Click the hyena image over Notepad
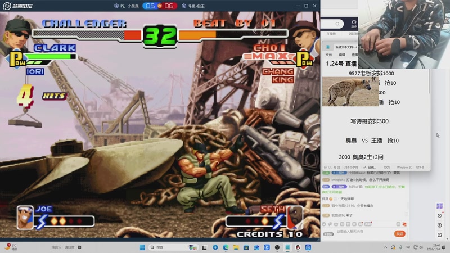Screen dimensions: 450x253 tap(350, 92)
